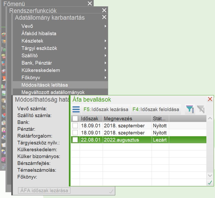Click the red house sidebar icon
This screenshot has width=215, height=198.
pyautogui.click(x=4, y=115)
